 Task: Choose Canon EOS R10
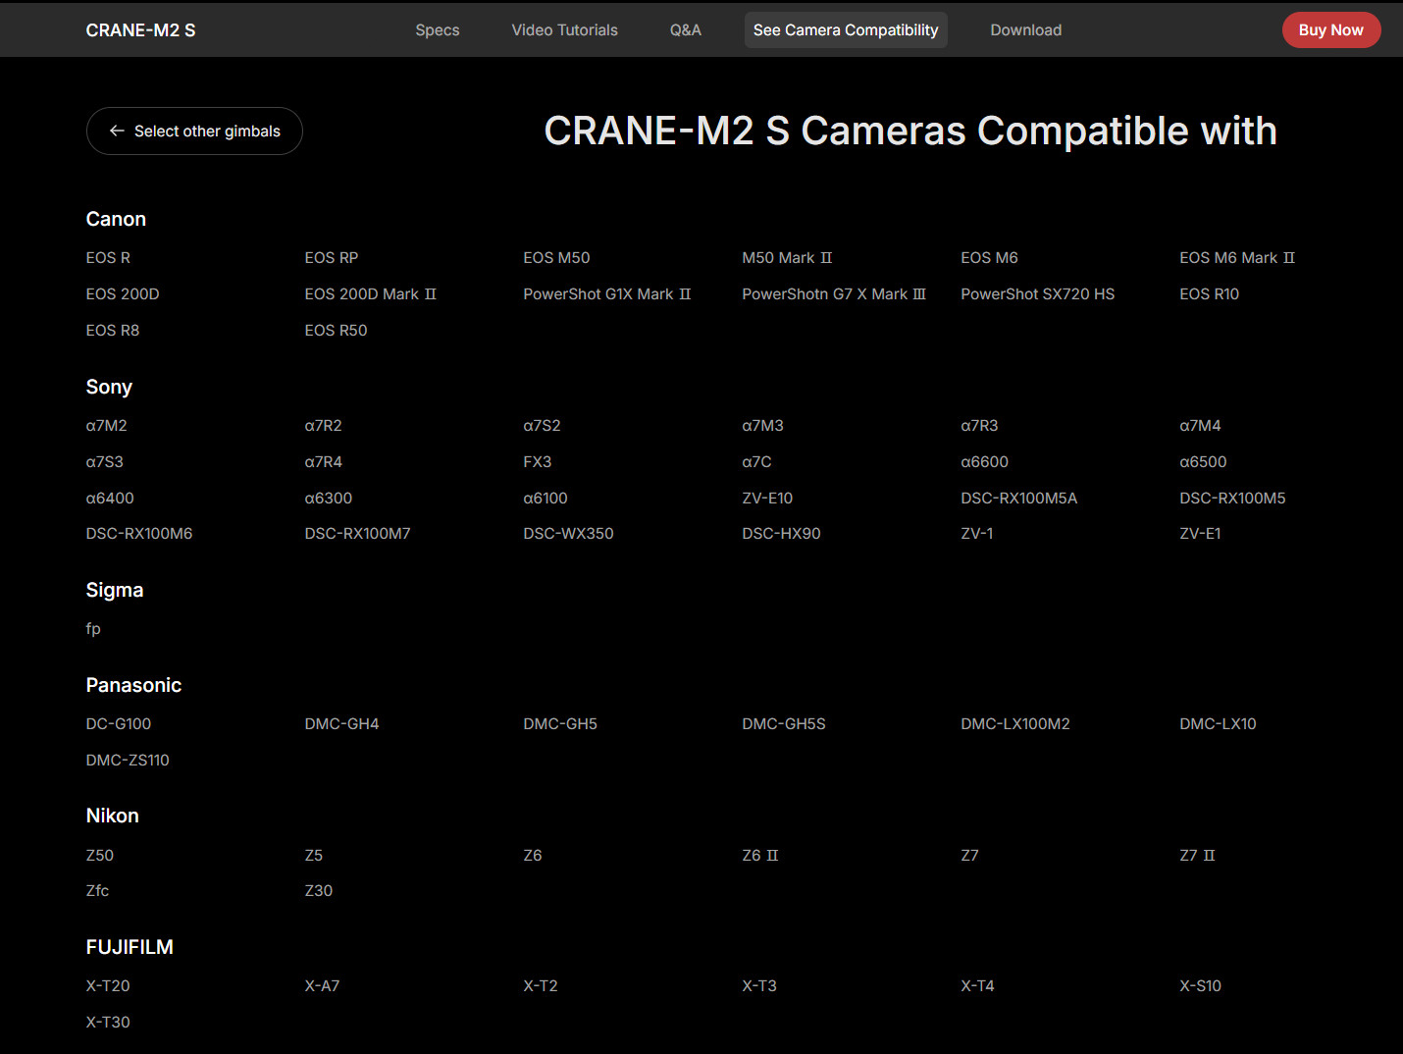pos(1210,294)
